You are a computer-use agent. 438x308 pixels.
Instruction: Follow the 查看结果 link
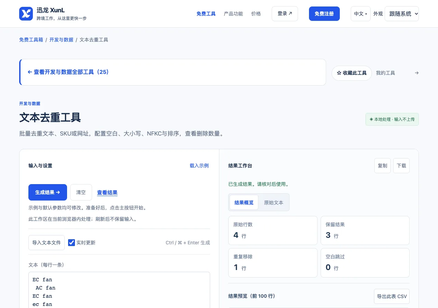pos(107,193)
